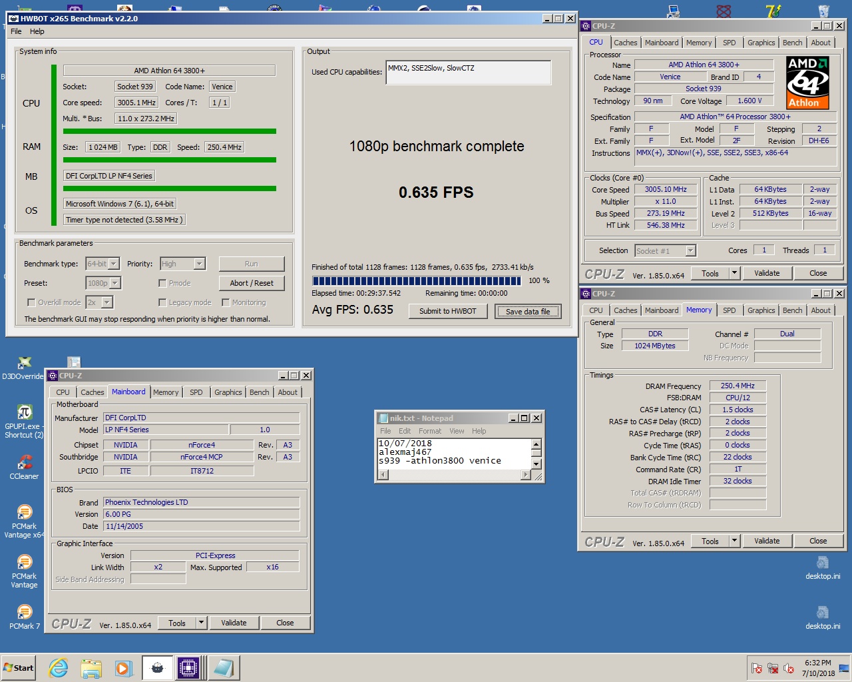Screen dimensions: 852x682
Task: Expand Tools arrow in CPU-Z Mainboard window
Action: coord(201,623)
